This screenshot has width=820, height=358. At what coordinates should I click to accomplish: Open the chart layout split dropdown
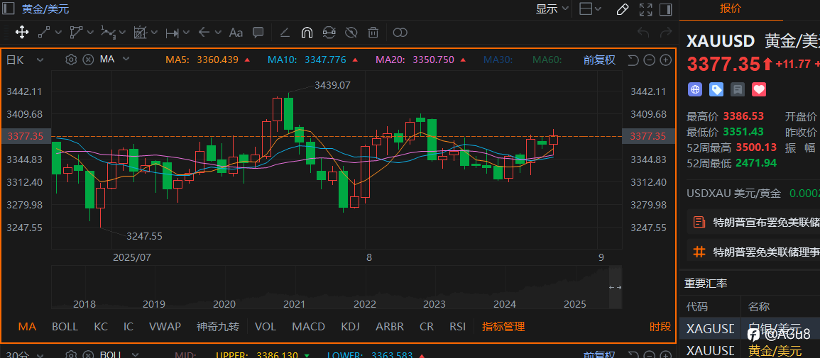pyautogui.click(x=591, y=9)
